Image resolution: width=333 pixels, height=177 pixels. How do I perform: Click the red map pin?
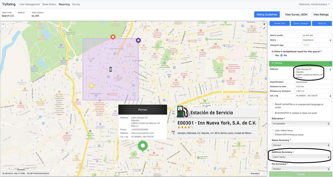[x=113, y=37]
